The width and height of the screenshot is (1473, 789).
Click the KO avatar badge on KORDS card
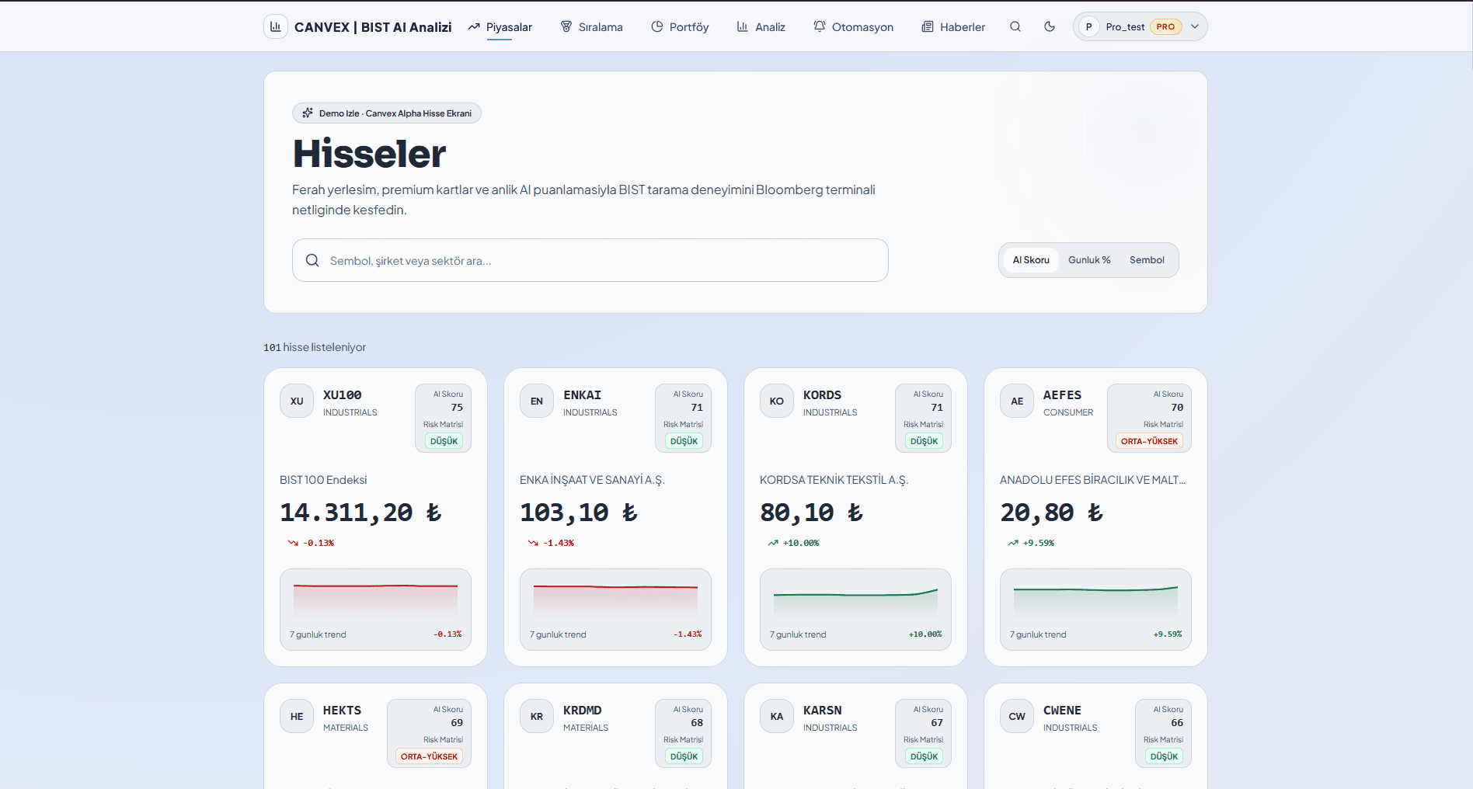click(777, 401)
